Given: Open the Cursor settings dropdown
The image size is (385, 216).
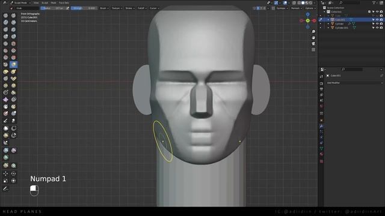Looking at the screenshot, I should click(x=154, y=8).
